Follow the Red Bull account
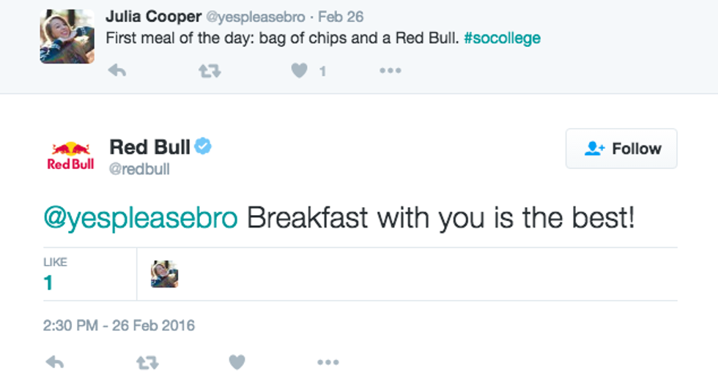 coord(621,149)
